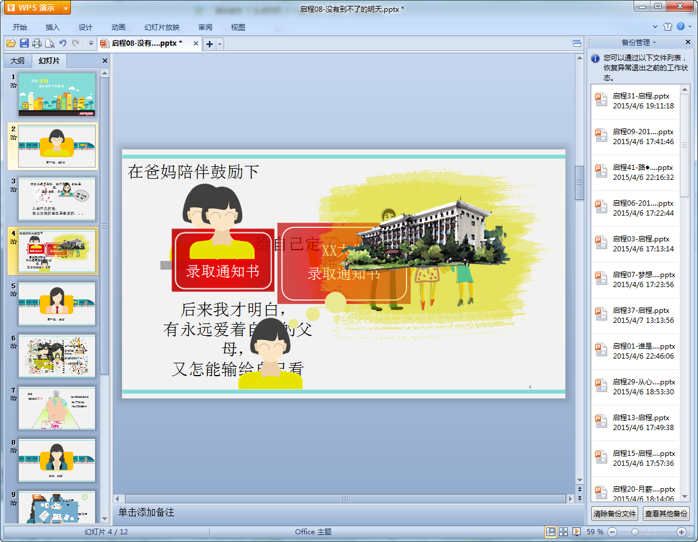Open the 设计 ribbon tab
The width and height of the screenshot is (698, 542).
pos(86,27)
